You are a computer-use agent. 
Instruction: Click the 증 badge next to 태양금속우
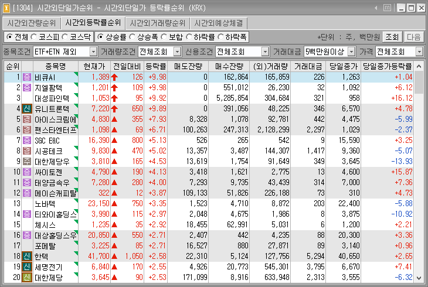(x=27, y=183)
